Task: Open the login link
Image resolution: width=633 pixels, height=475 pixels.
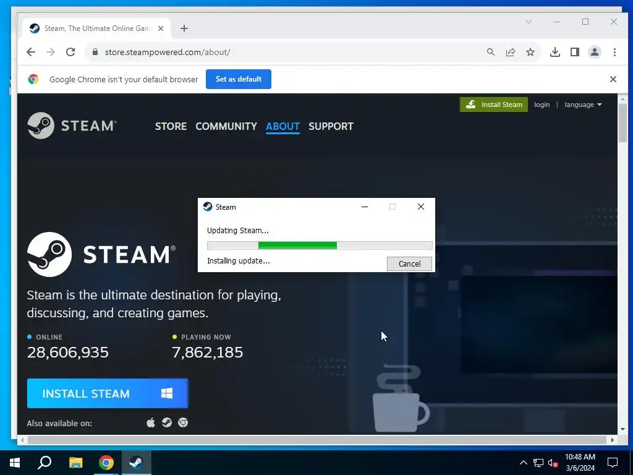Action: (542, 105)
